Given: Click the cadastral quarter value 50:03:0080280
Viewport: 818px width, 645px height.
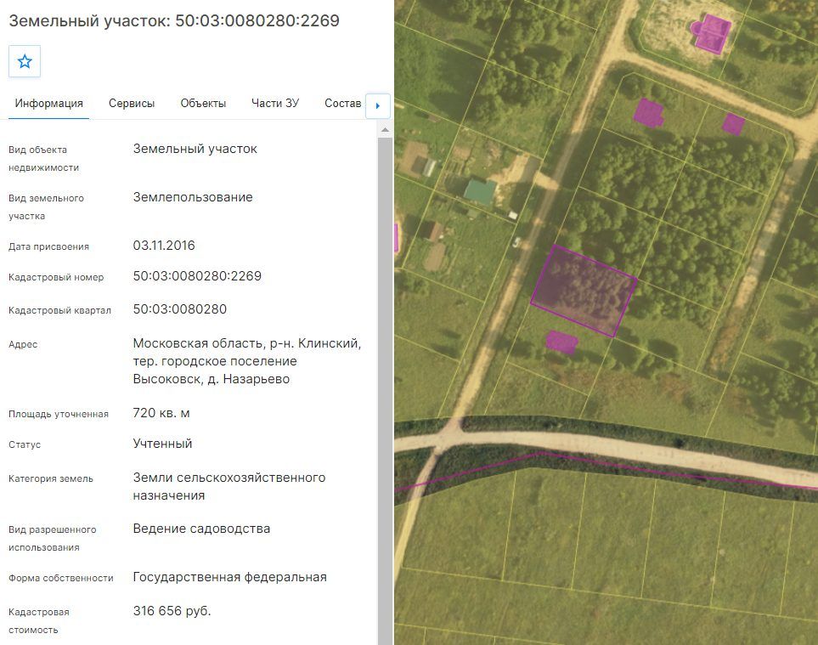Looking at the screenshot, I should coord(180,309).
